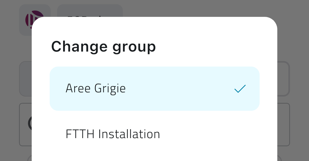This screenshot has height=161, width=309.
Task: Click the partly hidden pill at the bottom-left edge
Action: 29,157
